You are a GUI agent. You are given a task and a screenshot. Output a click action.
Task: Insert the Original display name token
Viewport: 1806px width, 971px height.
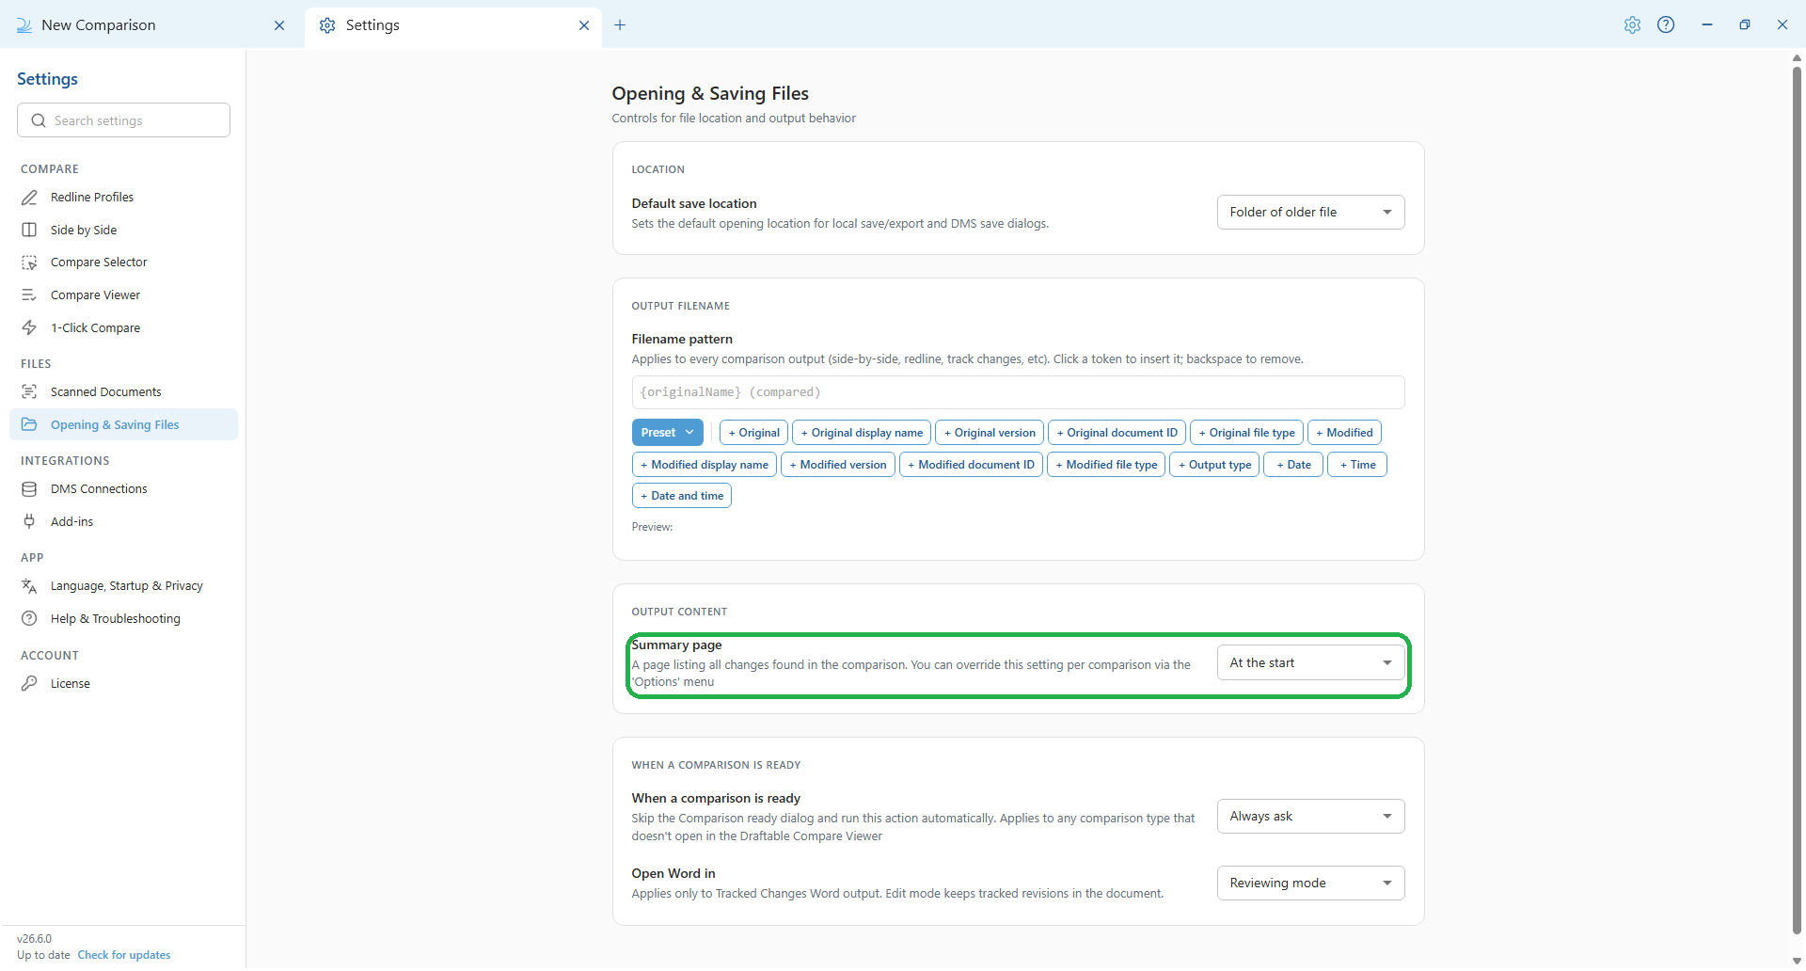pos(862,433)
